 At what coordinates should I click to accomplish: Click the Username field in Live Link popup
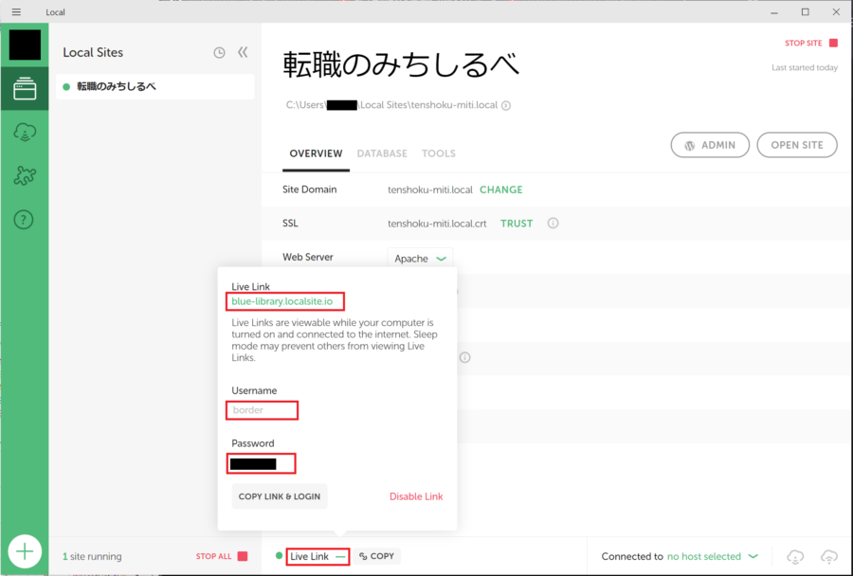(262, 410)
